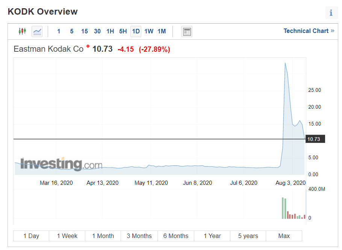
Task: Click the -4.15 price change value
Action: click(126, 49)
